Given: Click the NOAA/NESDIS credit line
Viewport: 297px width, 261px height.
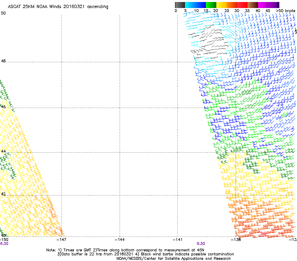Looking at the screenshot, I should click(x=173, y=259).
